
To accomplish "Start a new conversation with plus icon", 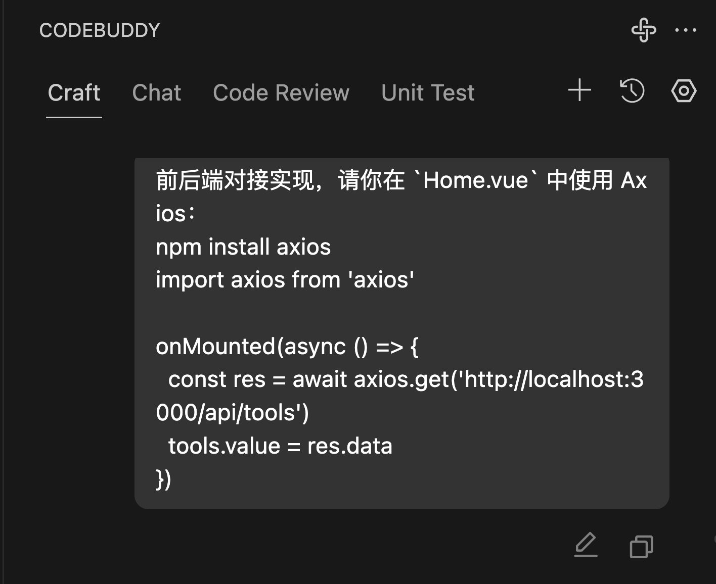I will pos(579,91).
